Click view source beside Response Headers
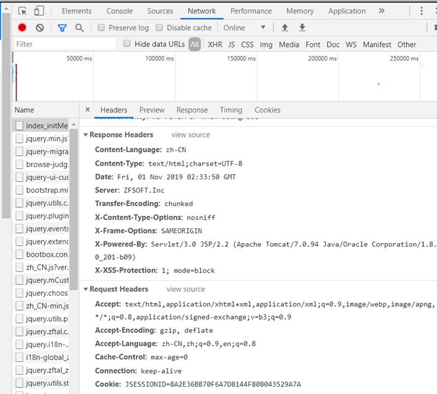The image size is (437, 394). click(190, 135)
